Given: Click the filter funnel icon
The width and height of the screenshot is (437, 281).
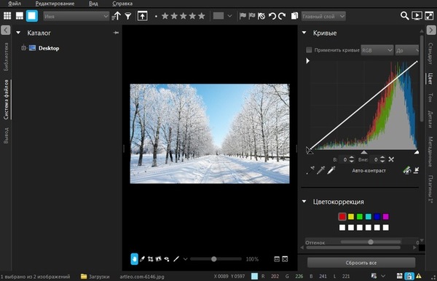Looking at the screenshot, I should [x=128, y=16].
